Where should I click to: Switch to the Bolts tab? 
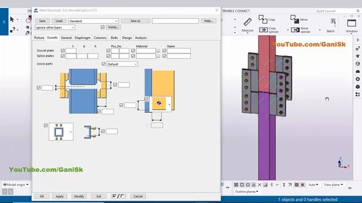point(114,38)
